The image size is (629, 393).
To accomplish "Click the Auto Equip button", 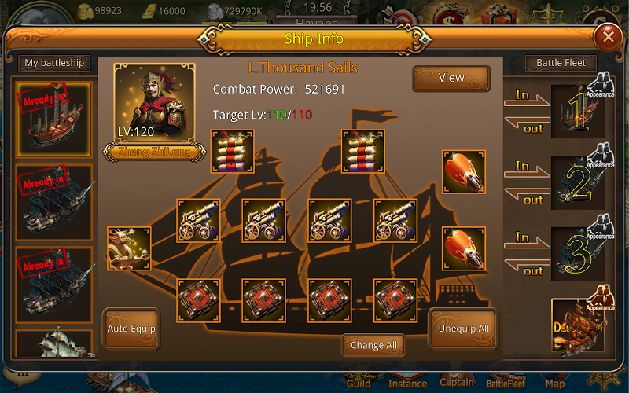I will click(131, 329).
